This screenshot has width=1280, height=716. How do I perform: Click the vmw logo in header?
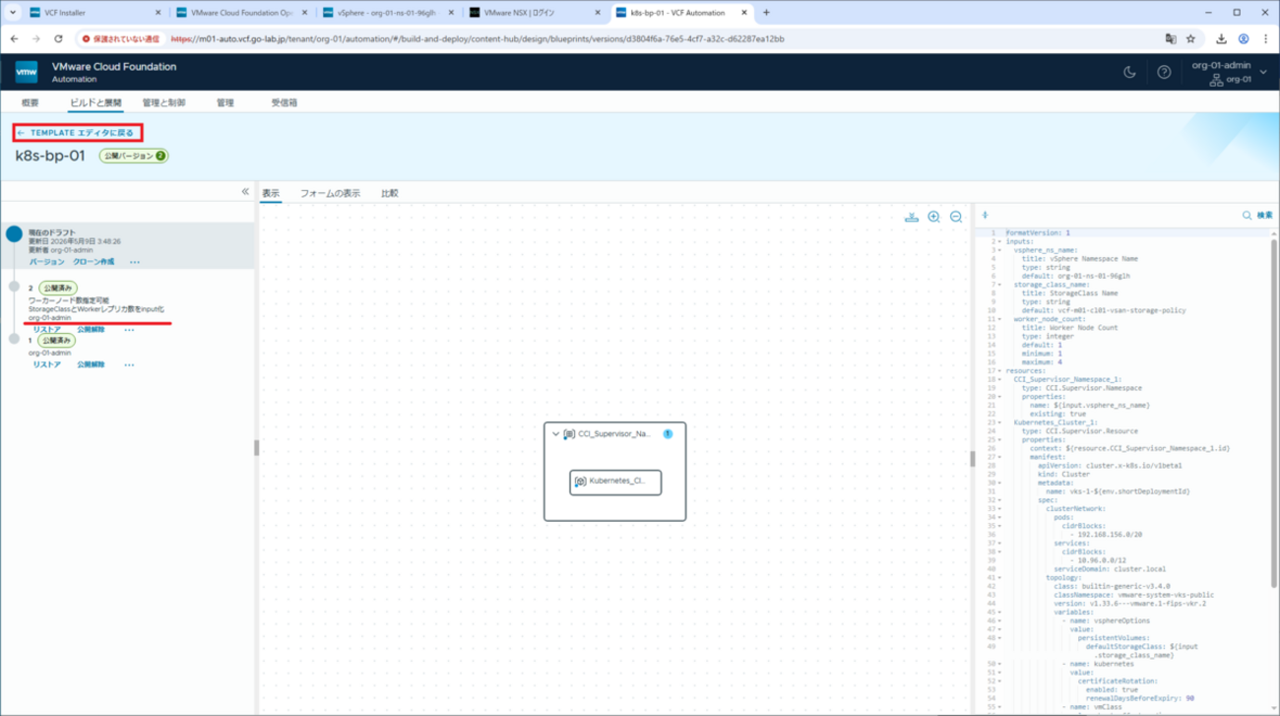pos(27,72)
